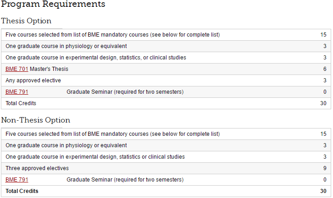Open BME 791 link under Thesis Option
Screen dimensions: 333x198
tap(17, 92)
